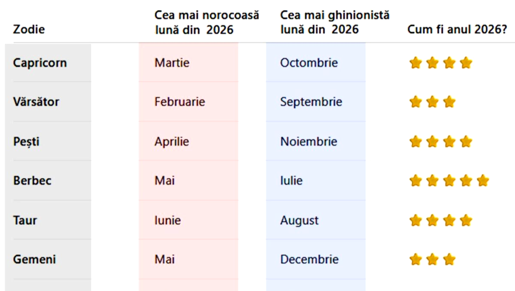Select the Capricorn zodiac name
515x291 pixels.
(x=40, y=63)
